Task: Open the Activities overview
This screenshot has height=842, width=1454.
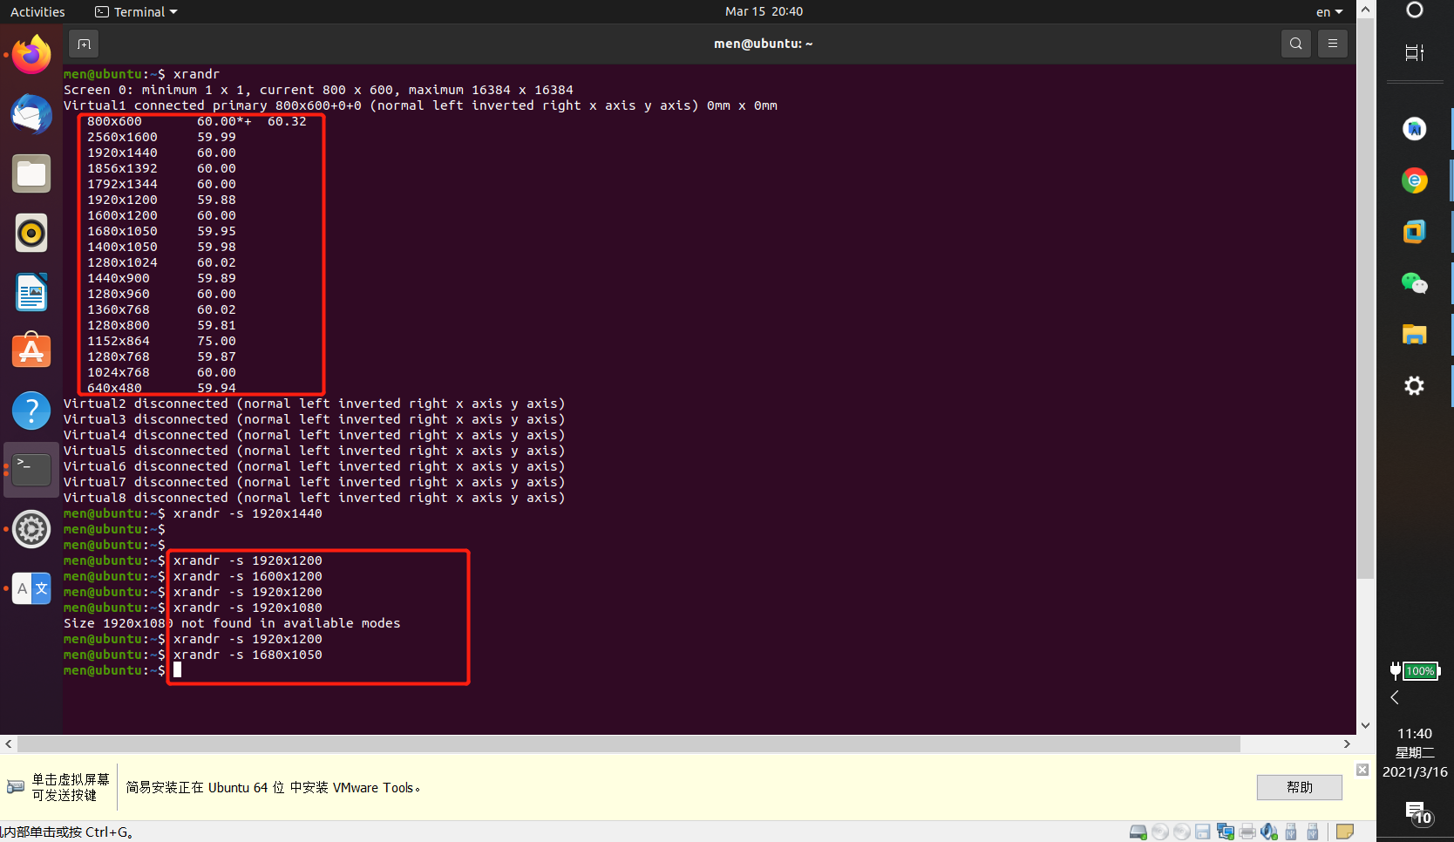Action: click(37, 11)
